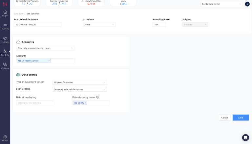Go to Investigate in the sidebar
252x144 pixels.
pos(5,39)
